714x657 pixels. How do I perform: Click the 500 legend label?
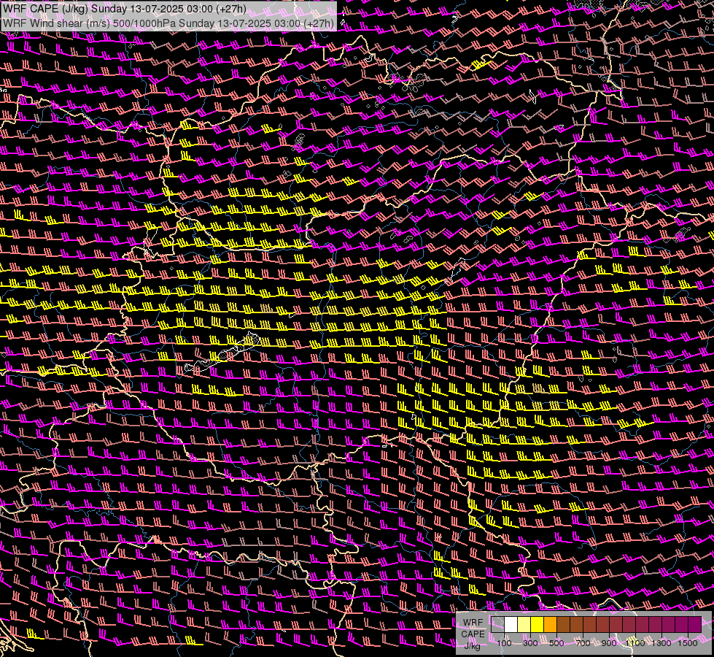coord(556,643)
